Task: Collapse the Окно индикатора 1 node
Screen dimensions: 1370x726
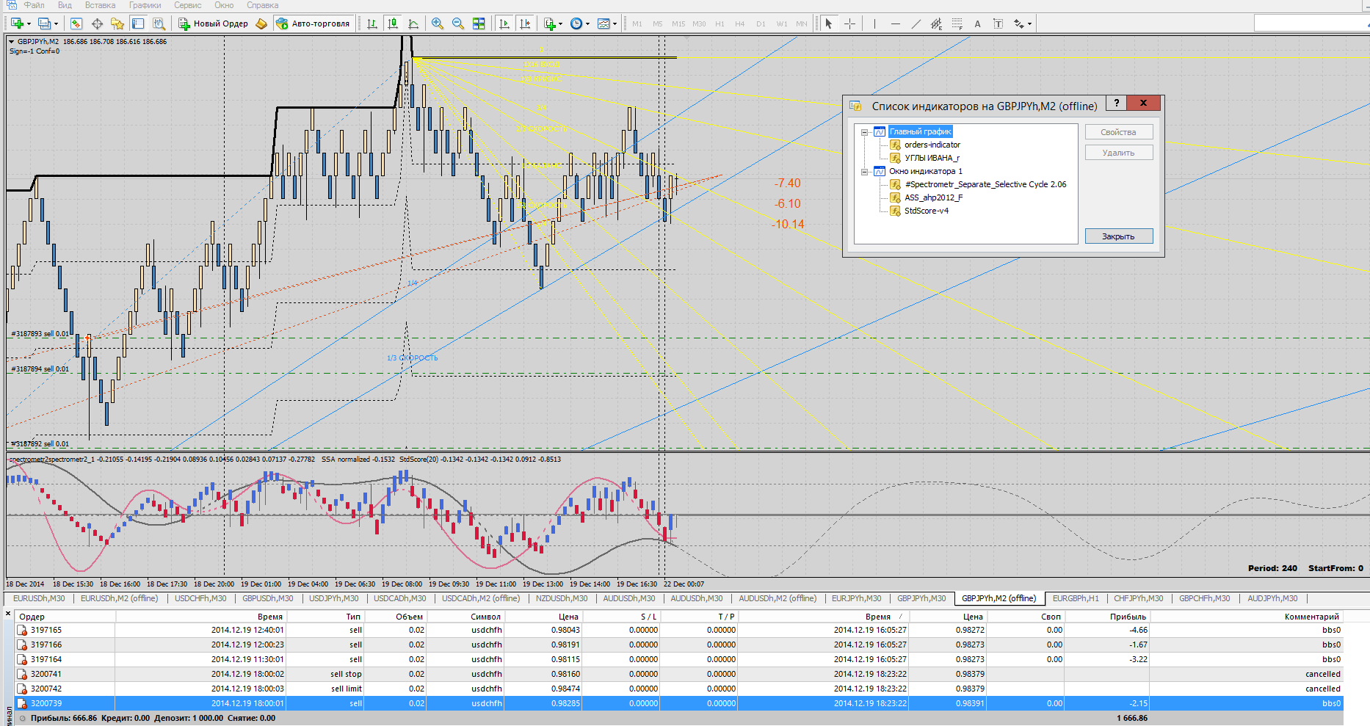Action: (865, 172)
